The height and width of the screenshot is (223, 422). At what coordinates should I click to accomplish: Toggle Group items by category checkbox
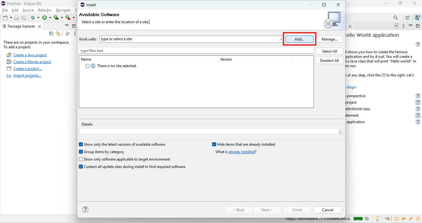[81, 152]
